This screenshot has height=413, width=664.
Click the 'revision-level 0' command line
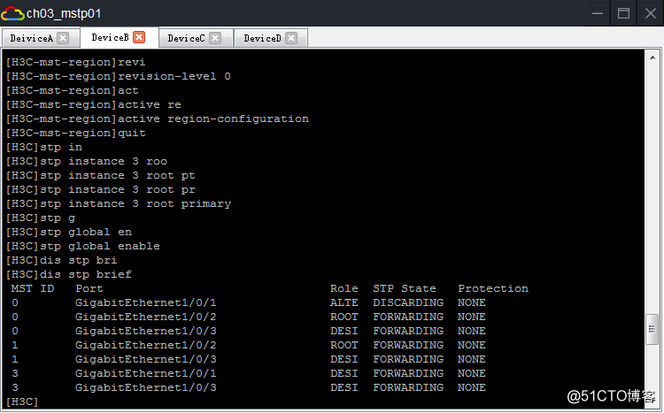119,77
